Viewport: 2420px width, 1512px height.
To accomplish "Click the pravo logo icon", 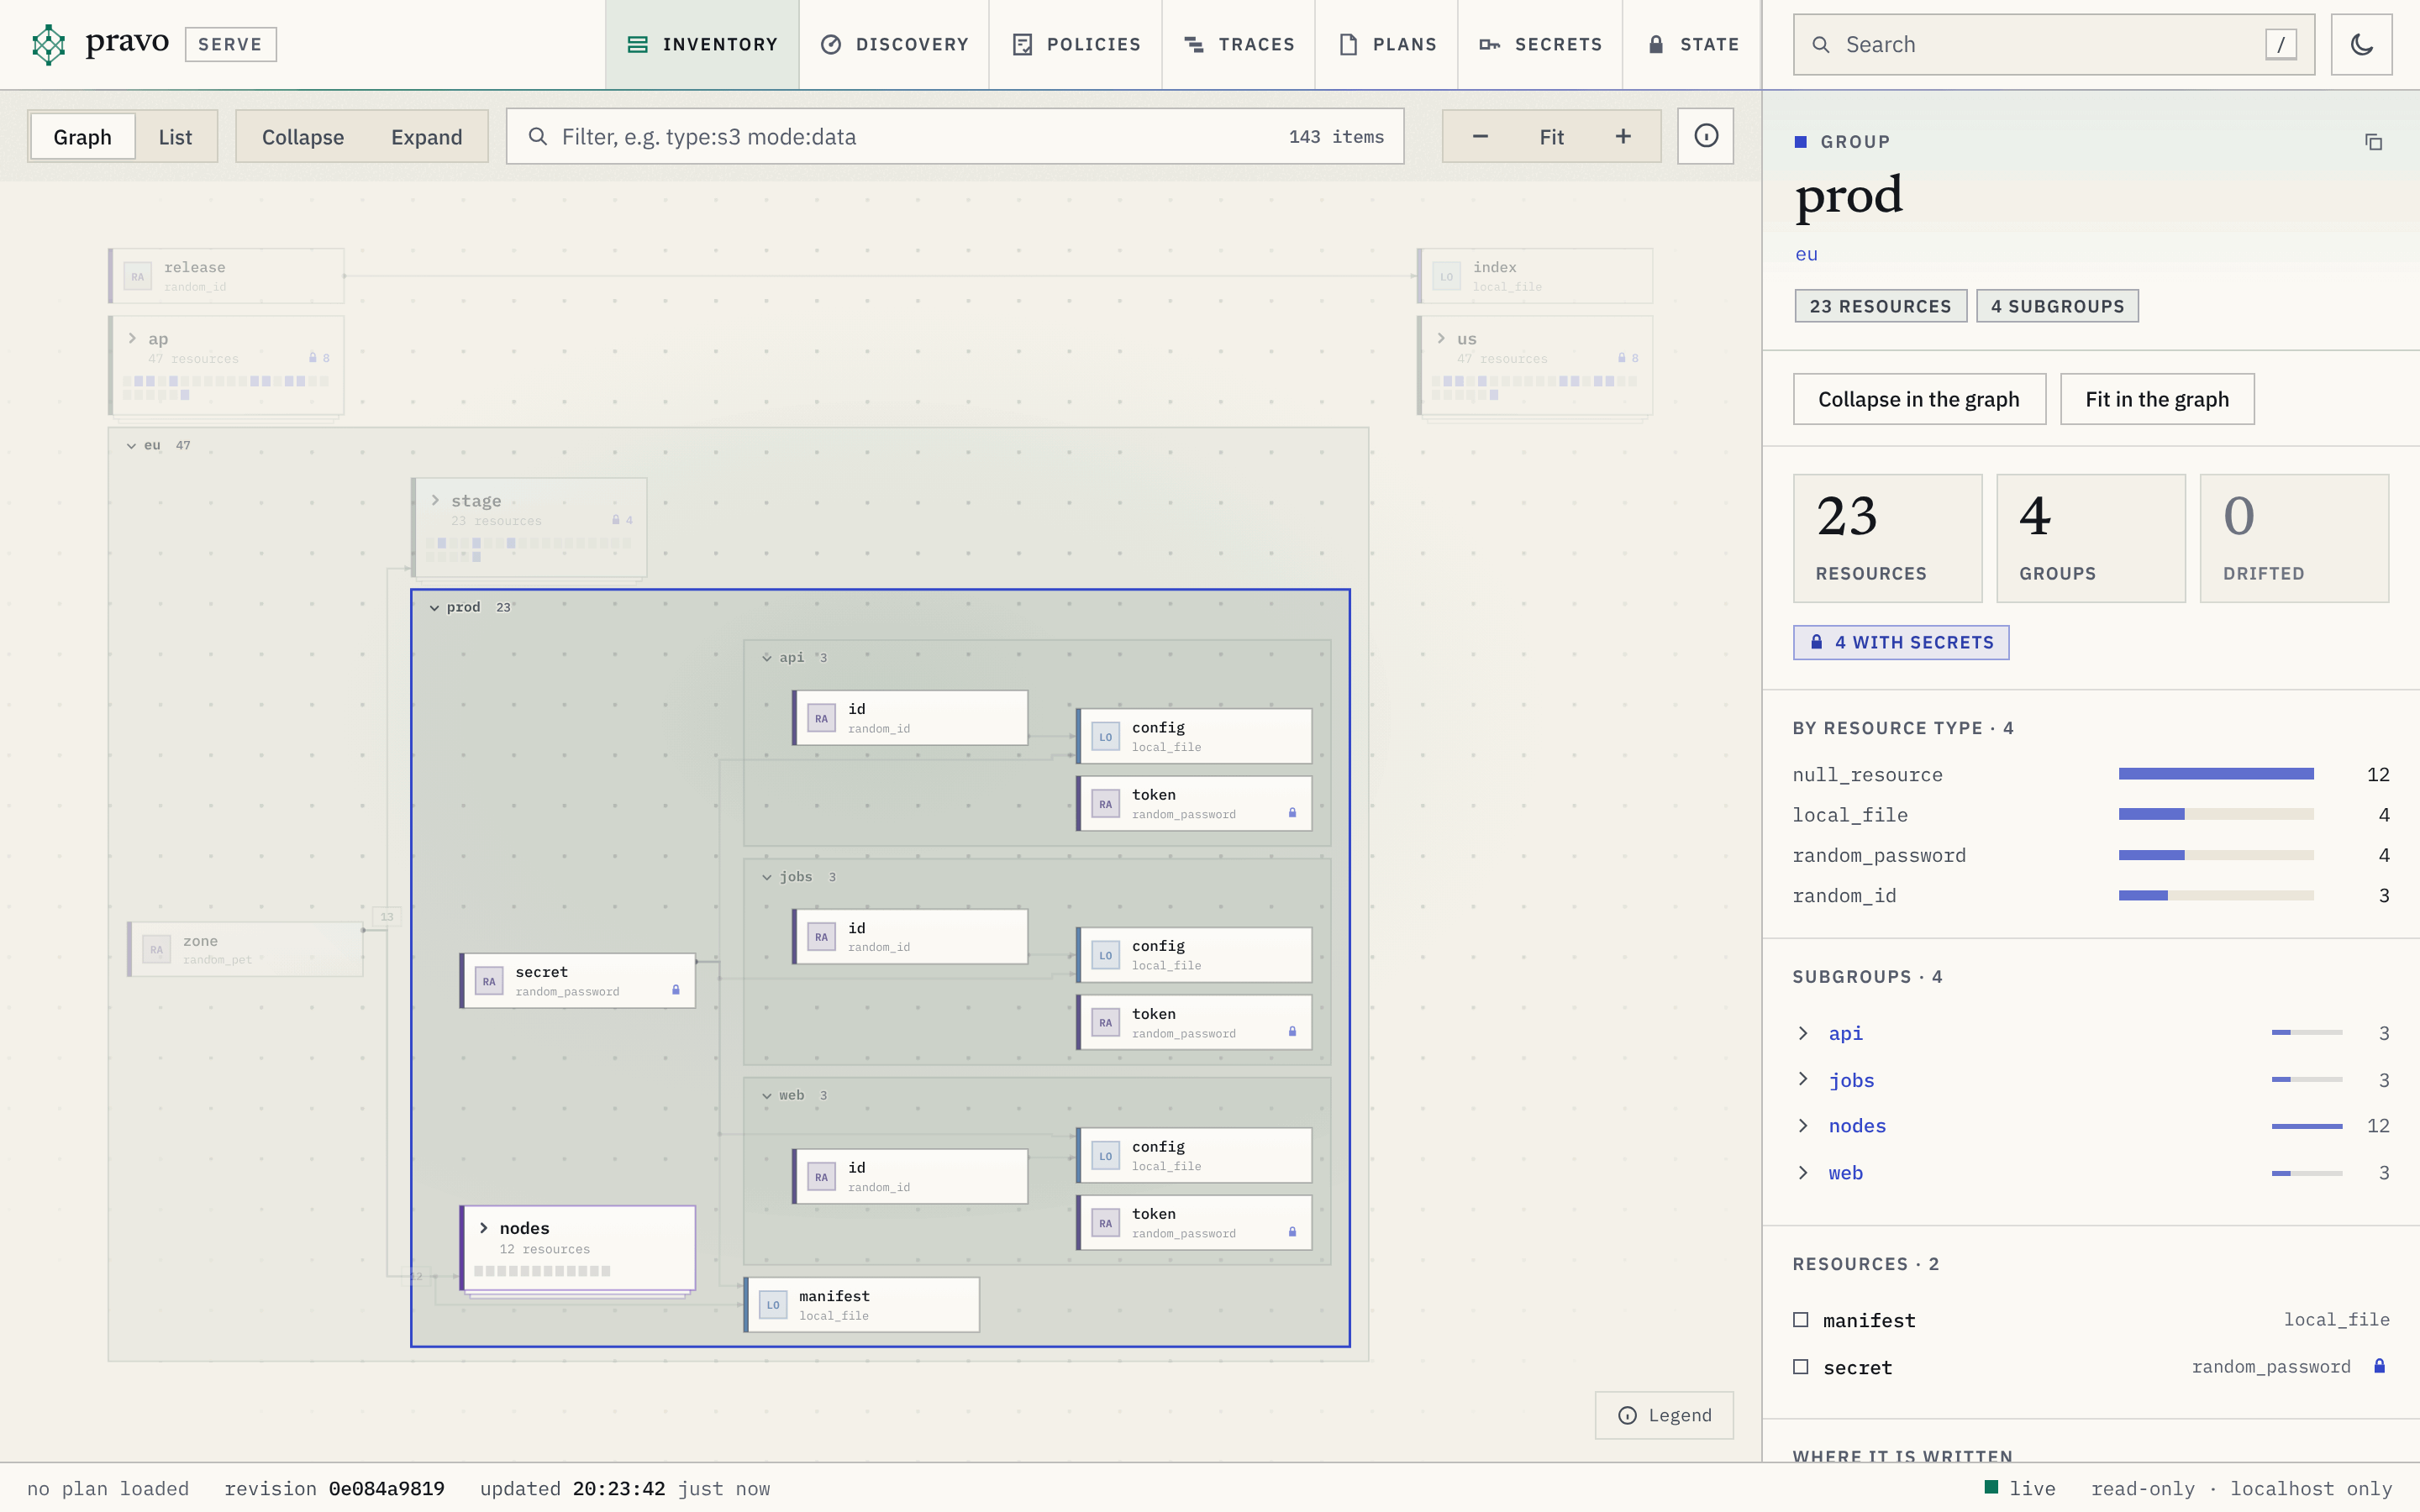I will (x=48, y=44).
